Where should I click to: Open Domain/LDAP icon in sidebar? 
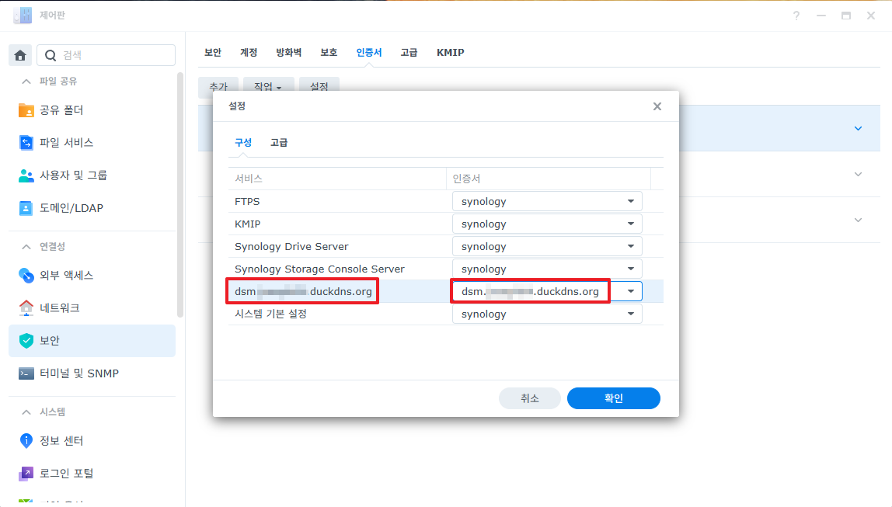tap(26, 208)
